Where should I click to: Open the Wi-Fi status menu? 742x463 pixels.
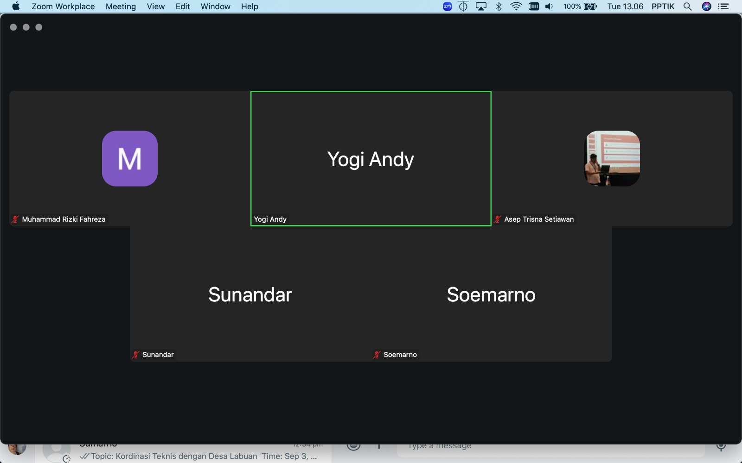(516, 6)
